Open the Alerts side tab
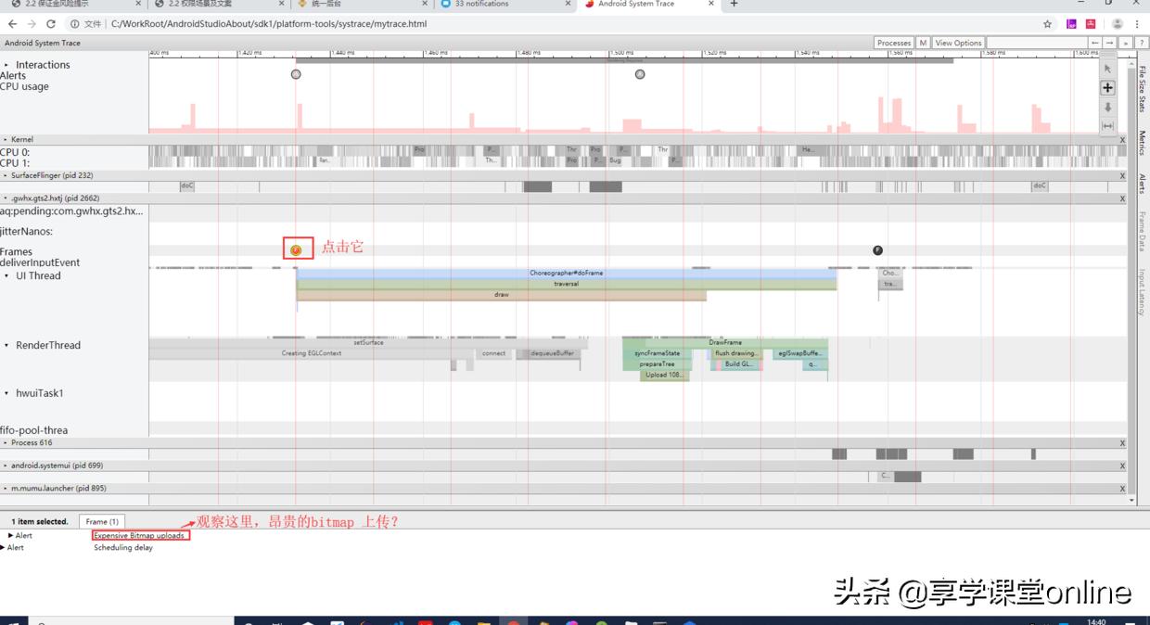The image size is (1150, 625). point(1142,184)
